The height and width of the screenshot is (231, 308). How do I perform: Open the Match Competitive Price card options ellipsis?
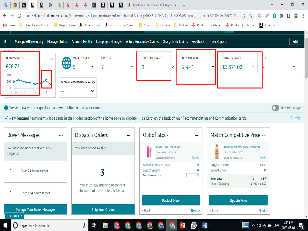tap(264, 136)
